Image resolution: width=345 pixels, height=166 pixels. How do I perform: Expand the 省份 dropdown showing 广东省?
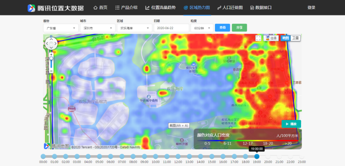pyautogui.click(x=61, y=28)
